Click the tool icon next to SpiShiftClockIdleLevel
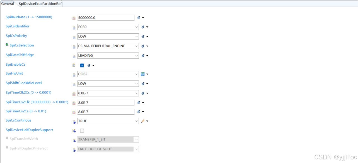The width and height of the screenshot is (358, 163). pyautogui.click(x=143, y=83)
